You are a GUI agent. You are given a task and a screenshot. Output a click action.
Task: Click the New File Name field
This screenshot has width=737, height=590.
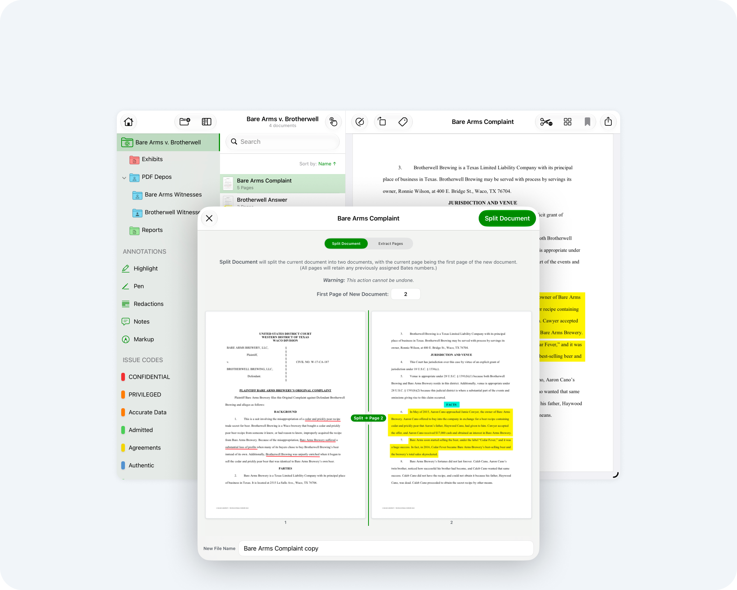[x=386, y=548]
